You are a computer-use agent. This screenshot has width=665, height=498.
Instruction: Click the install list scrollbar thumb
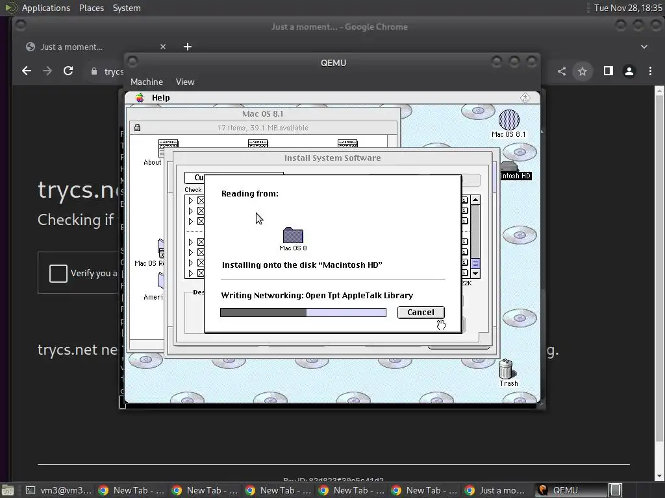tap(475, 263)
